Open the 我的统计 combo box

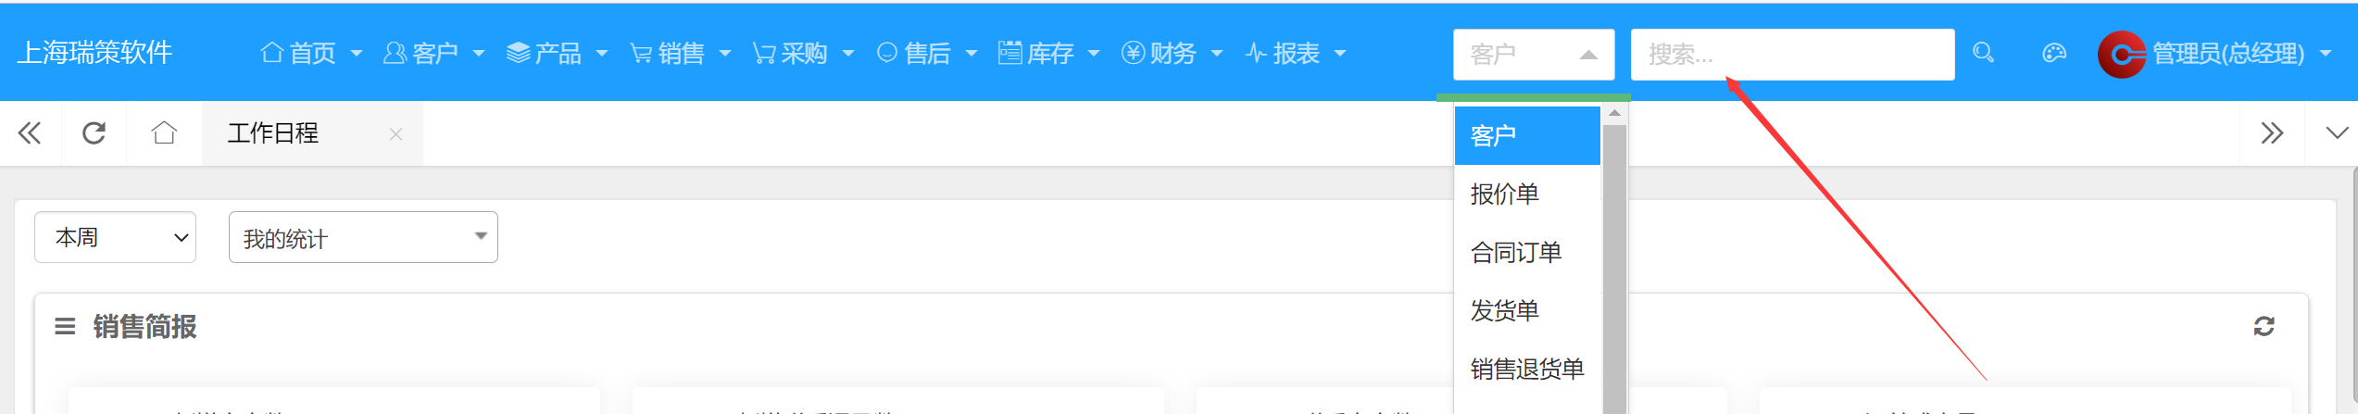click(363, 237)
